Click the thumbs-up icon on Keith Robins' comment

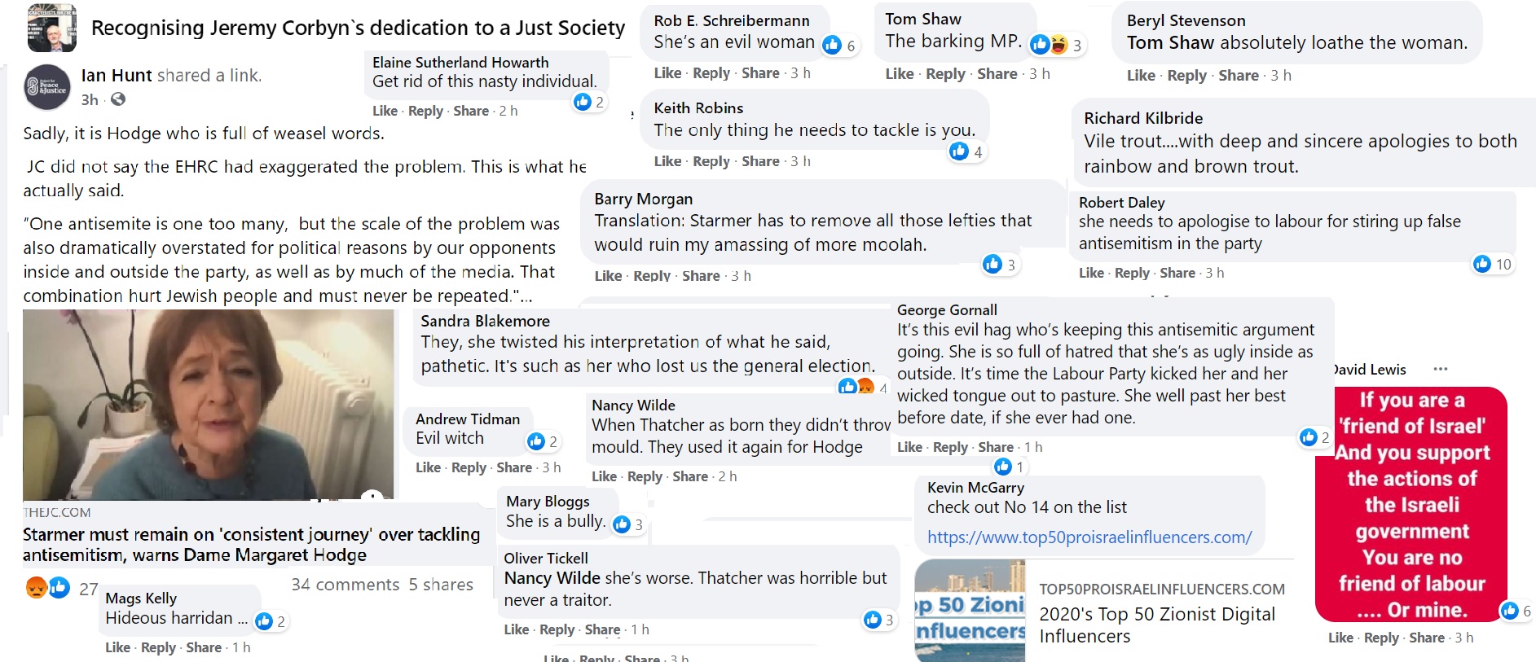[x=959, y=151]
